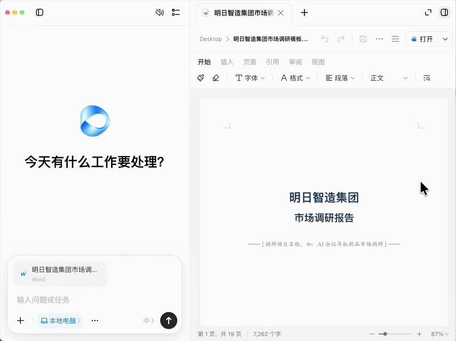
Task: Click the eraser clear formatting icon
Action: (216, 78)
